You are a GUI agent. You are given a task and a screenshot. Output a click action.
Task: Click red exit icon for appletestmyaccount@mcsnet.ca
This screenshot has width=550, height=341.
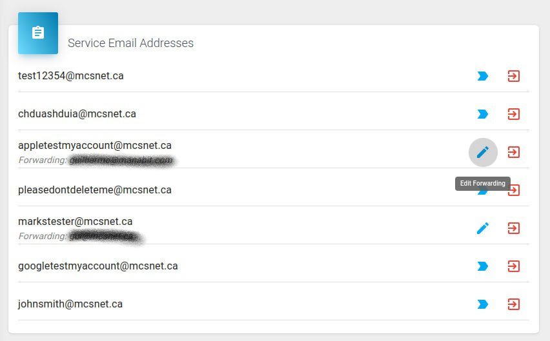[x=513, y=152]
